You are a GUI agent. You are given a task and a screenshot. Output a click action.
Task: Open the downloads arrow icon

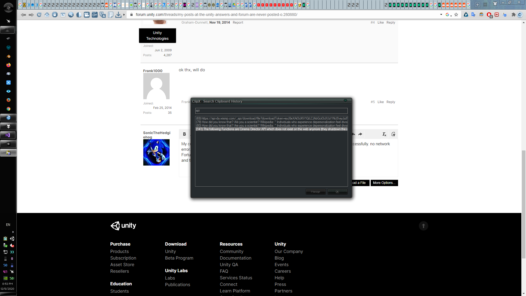[x=118, y=15]
